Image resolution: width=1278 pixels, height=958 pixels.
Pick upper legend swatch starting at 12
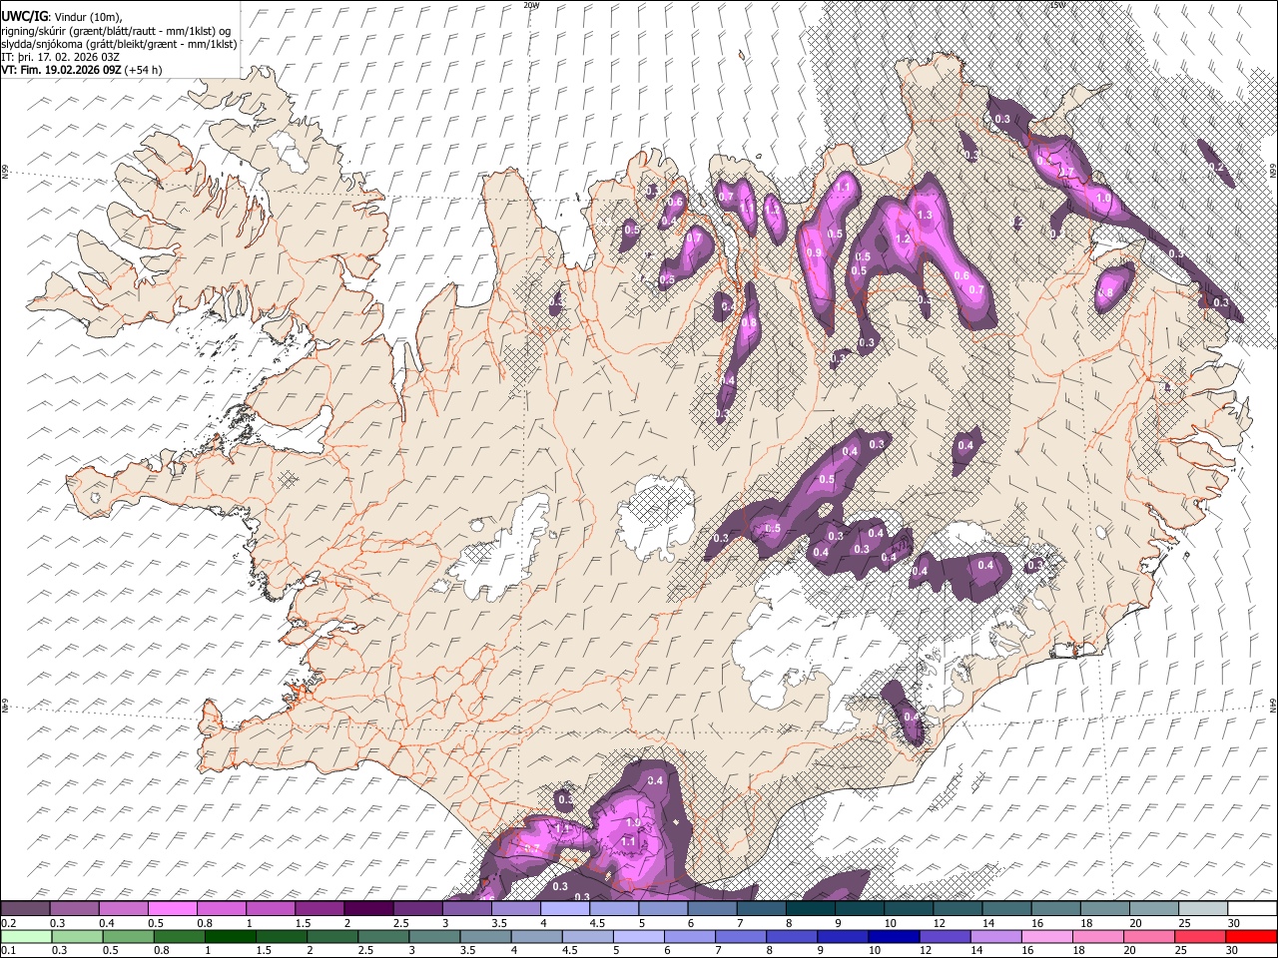point(958,909)
